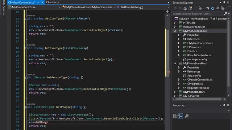Image resolution: width=232 pixels, height=130 pixels.
Task: Pin the Properties panel
Action: tap(224, 105)
